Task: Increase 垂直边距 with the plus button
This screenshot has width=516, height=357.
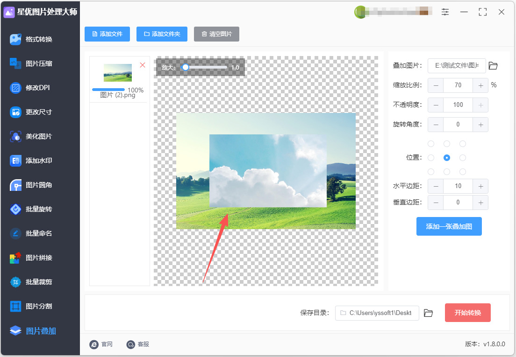Action: click(480, 203)
